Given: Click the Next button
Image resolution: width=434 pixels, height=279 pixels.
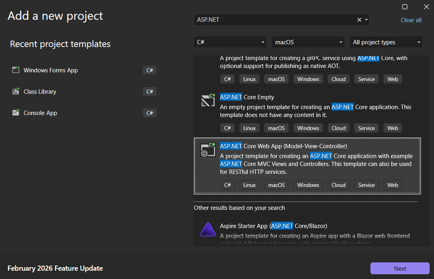Looking at the screenshot, I should (400, 268).
